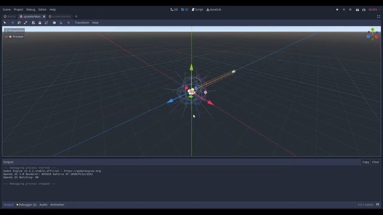
Task: Play a custom scene
Action: [364, 10]
